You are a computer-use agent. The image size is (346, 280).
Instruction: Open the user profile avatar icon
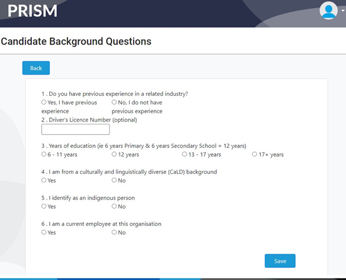point(328,11)
